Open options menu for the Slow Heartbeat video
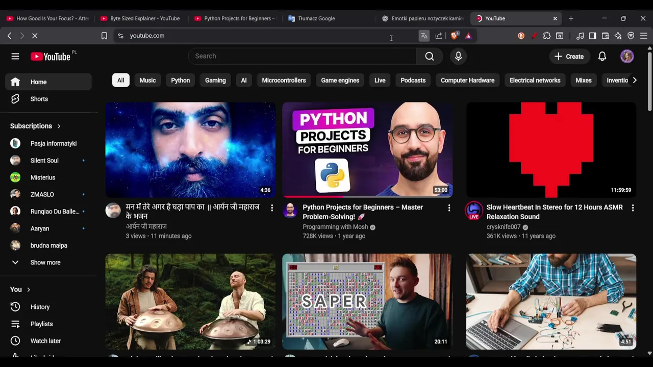The image size is (653, 367). [x=633, y=208]
